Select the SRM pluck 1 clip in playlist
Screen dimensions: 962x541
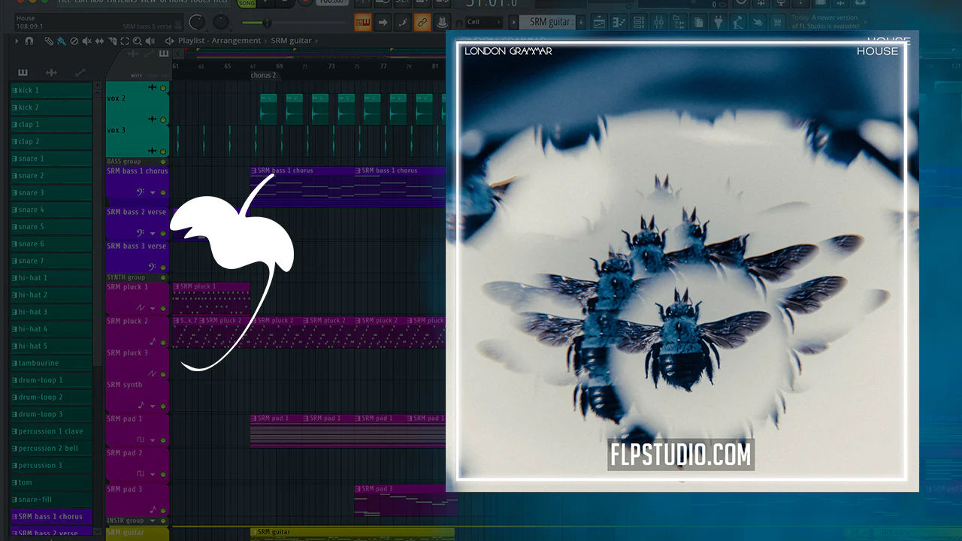211,299
